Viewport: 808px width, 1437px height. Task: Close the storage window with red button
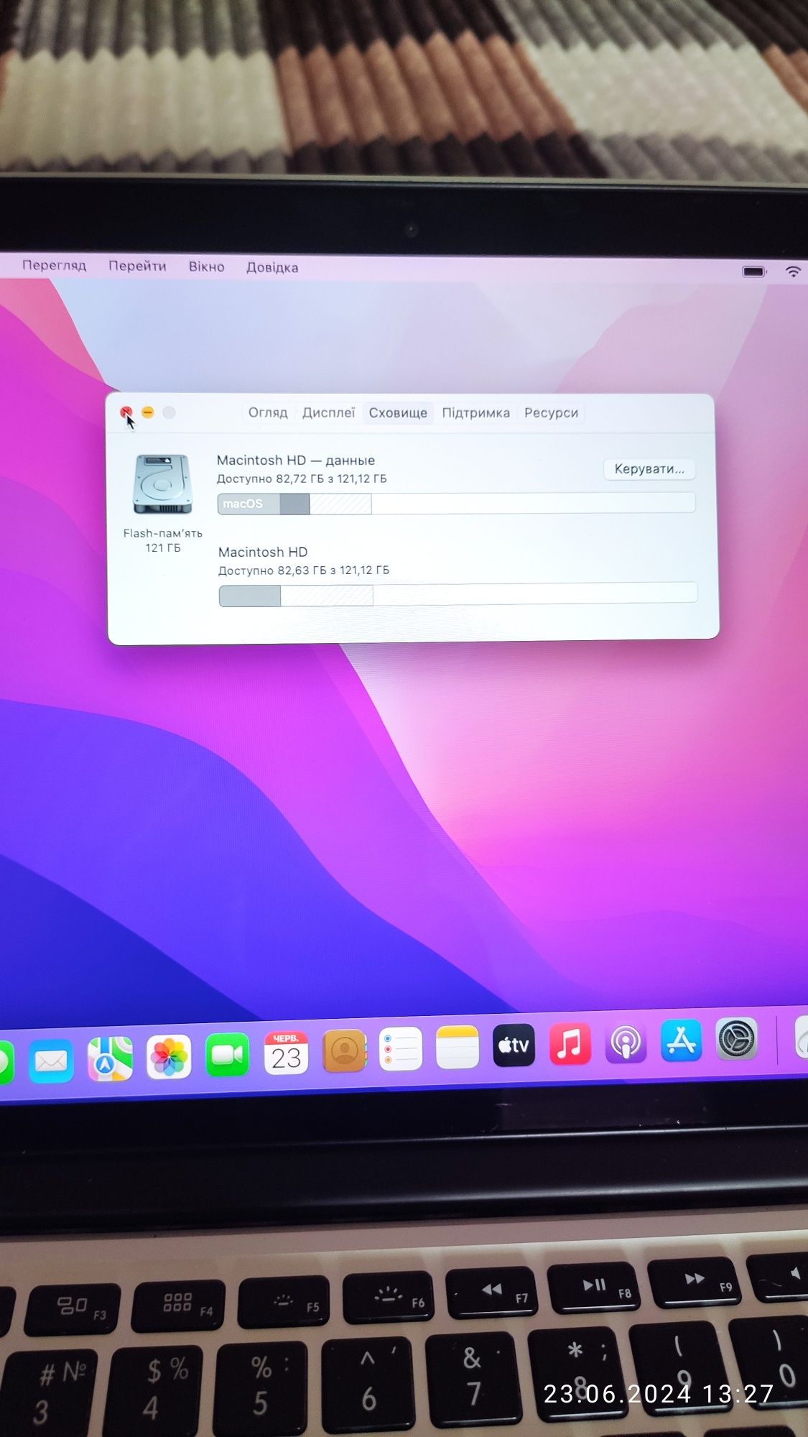tap(126, 412)
